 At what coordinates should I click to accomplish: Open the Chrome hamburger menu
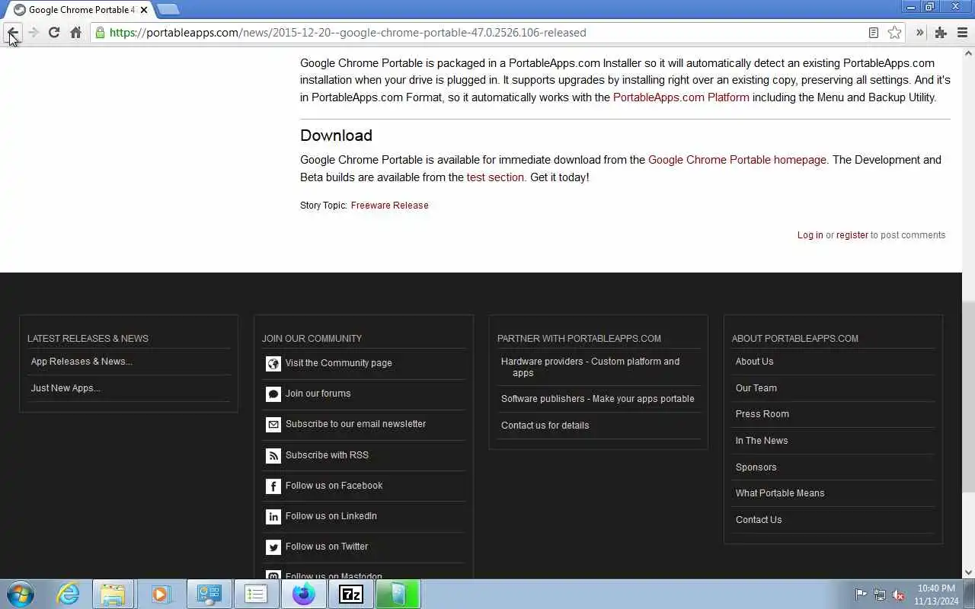[x=962, y=33]
